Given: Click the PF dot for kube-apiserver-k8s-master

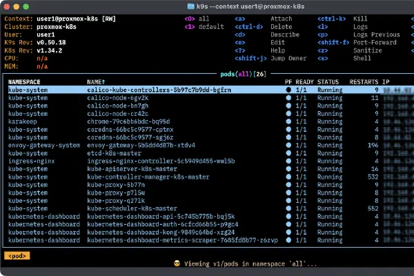Looking at the screenshot, I should [288, 168].
